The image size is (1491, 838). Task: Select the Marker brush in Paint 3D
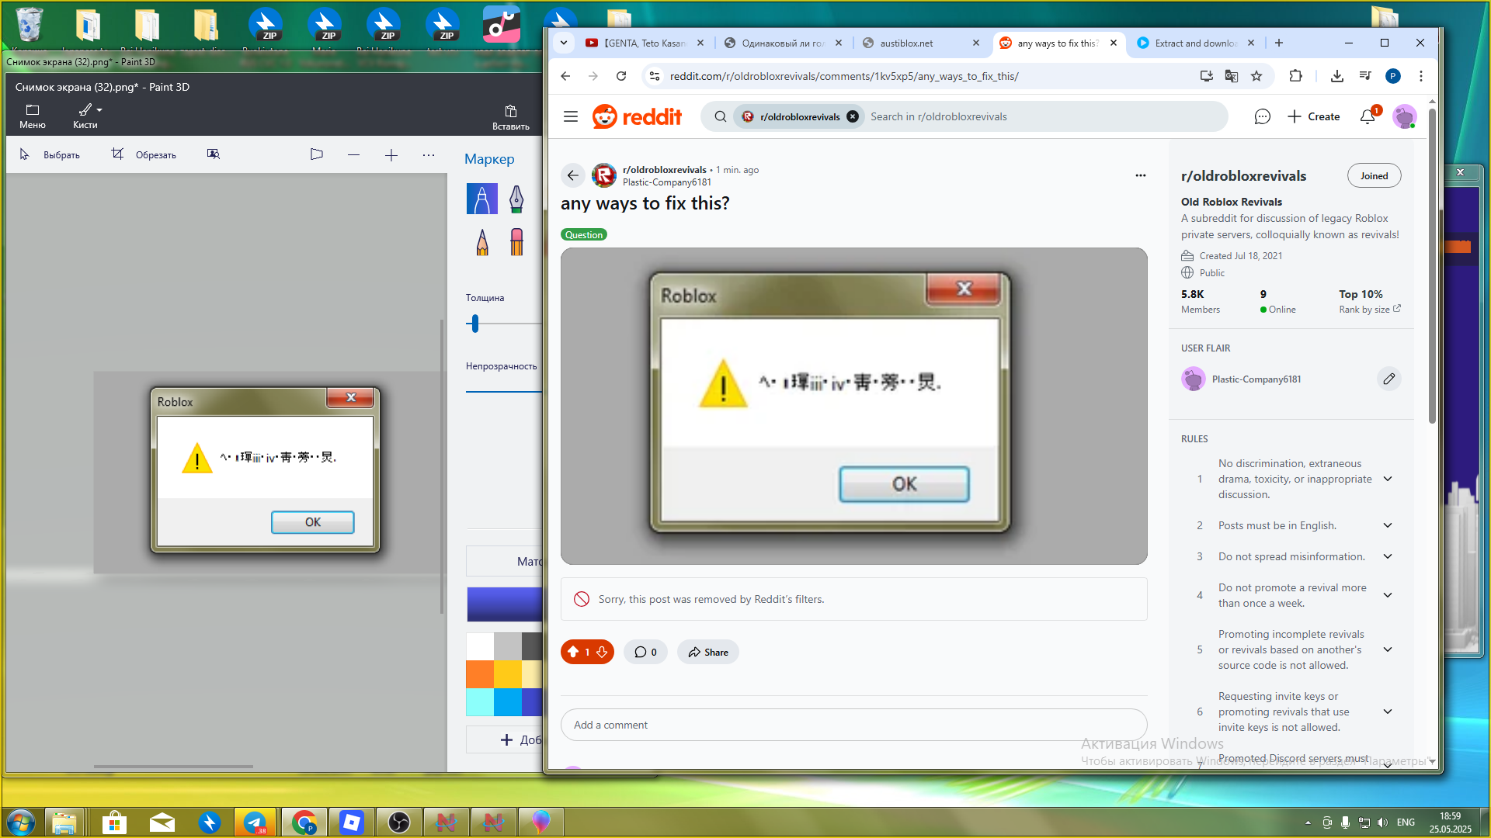point(482,199)
